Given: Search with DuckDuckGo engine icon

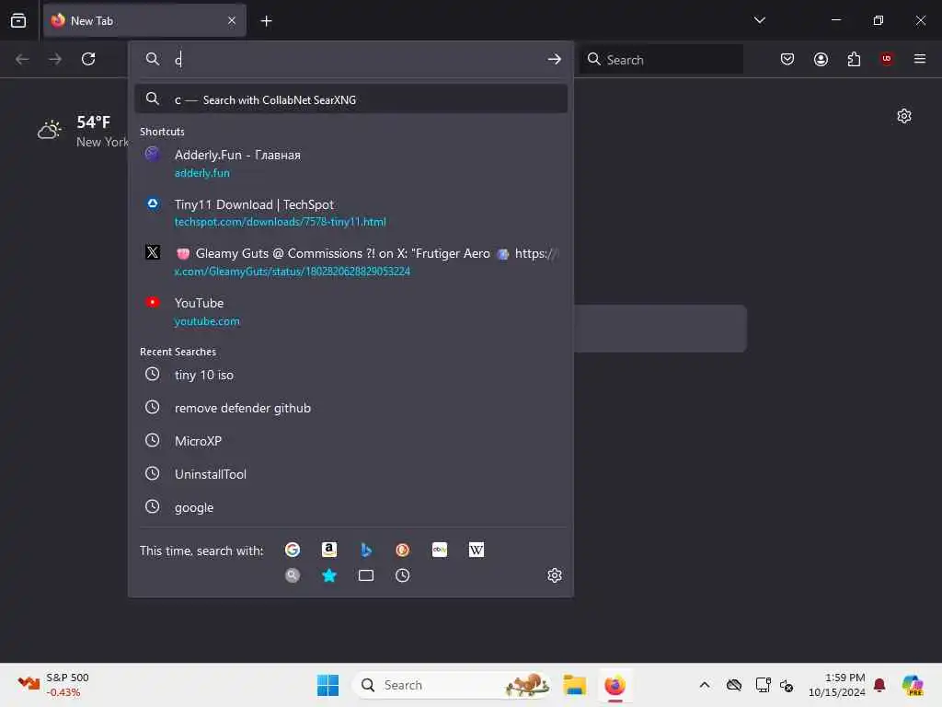Looking at the screenshot, I should (x=403, y=550).
